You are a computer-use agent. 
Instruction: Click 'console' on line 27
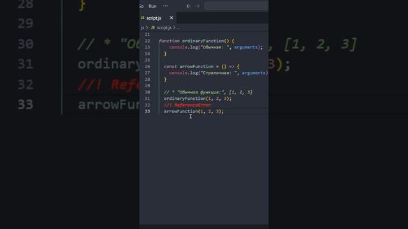(178, 73)
